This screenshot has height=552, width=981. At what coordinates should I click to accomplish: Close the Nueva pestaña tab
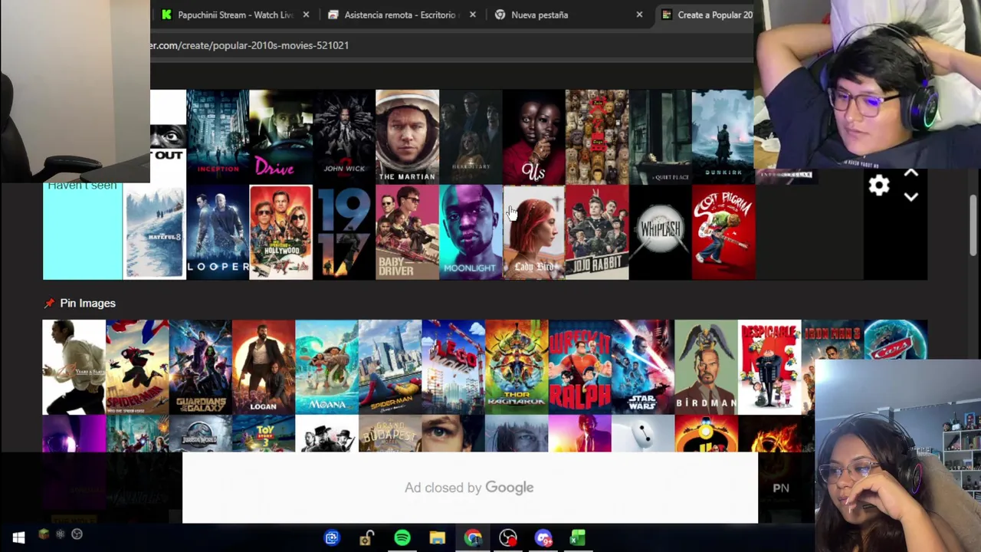click(639, 15)
